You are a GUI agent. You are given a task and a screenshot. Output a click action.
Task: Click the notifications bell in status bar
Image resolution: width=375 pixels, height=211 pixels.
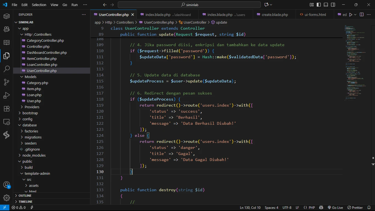[369, 208]
